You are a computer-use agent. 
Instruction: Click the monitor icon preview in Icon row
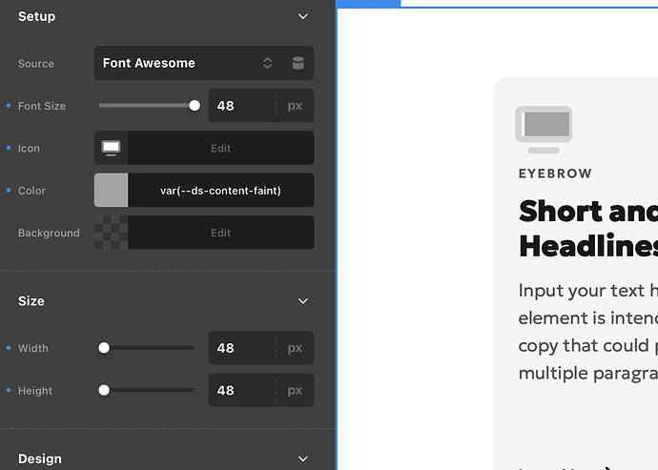click(x=112, y=148)
